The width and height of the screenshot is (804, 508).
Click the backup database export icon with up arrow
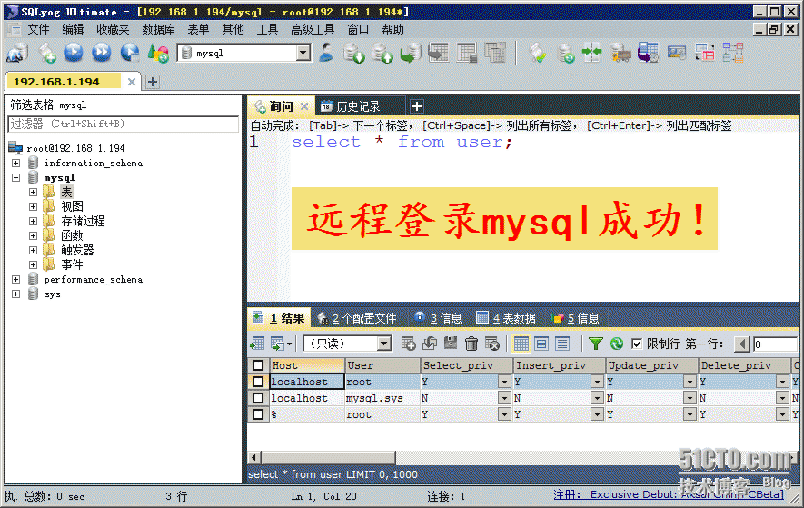(382, 53)
